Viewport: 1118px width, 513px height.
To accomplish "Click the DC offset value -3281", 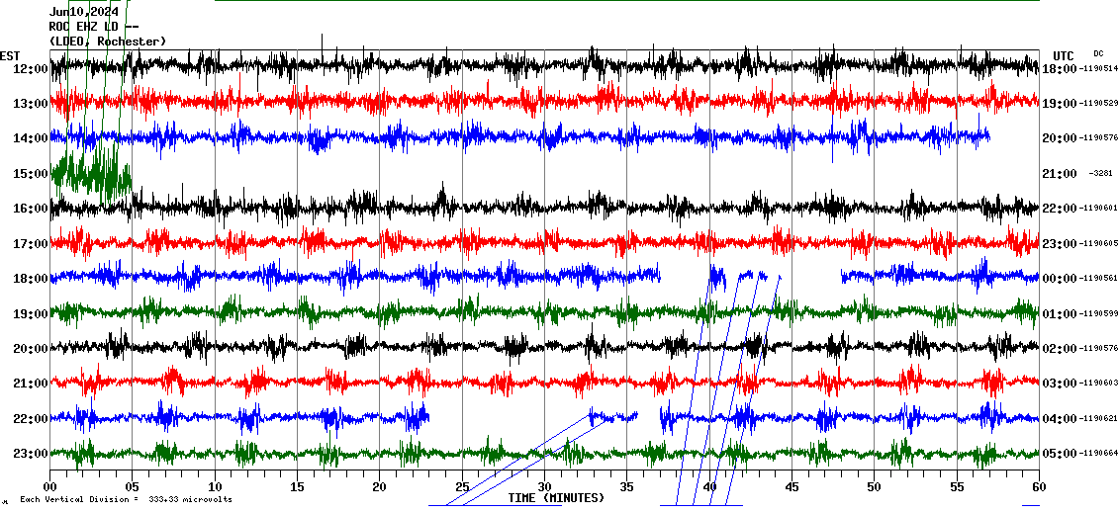I will click(x=1102, y=174).
